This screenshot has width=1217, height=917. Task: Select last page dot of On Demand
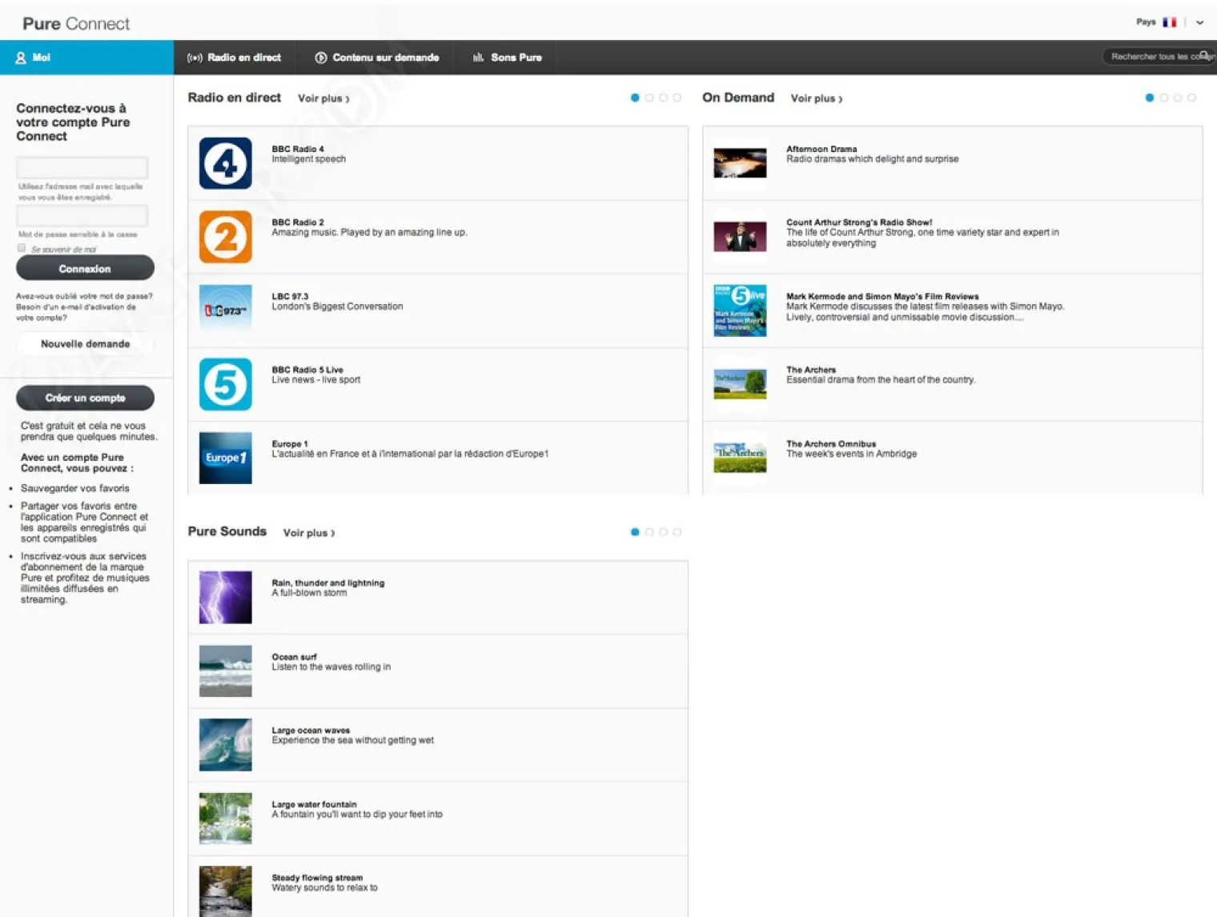1192,98
